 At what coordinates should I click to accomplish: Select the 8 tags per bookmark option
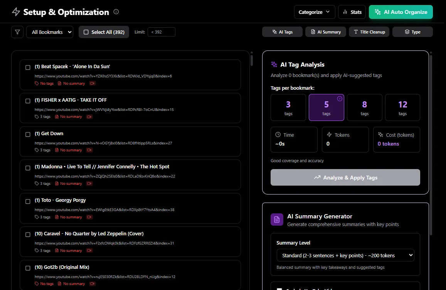[x=364, y=107]
